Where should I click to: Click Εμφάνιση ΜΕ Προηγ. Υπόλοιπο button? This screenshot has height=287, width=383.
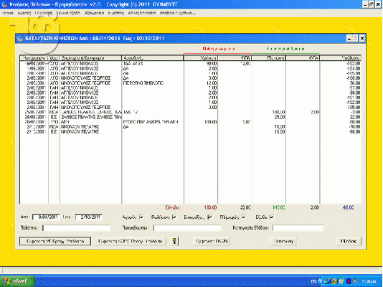click(55, 241)
